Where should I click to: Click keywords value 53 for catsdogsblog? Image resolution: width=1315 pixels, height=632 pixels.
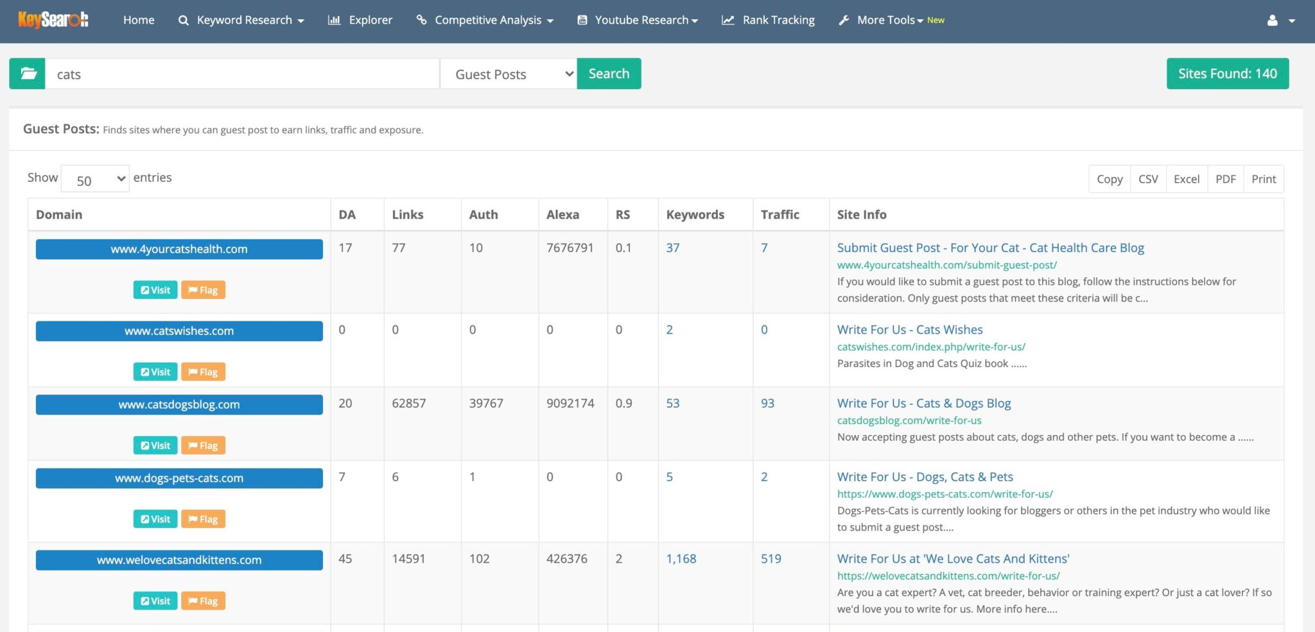[673, 404]
